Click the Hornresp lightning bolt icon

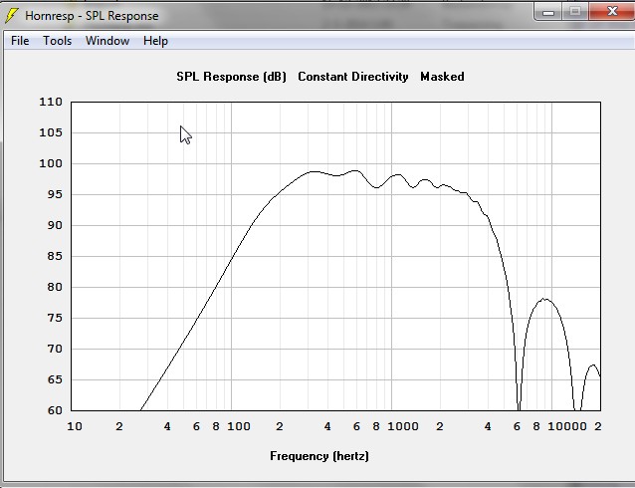click(11, 15)
